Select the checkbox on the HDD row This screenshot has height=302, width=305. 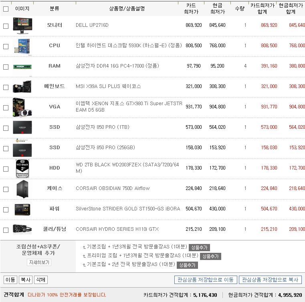6,169
